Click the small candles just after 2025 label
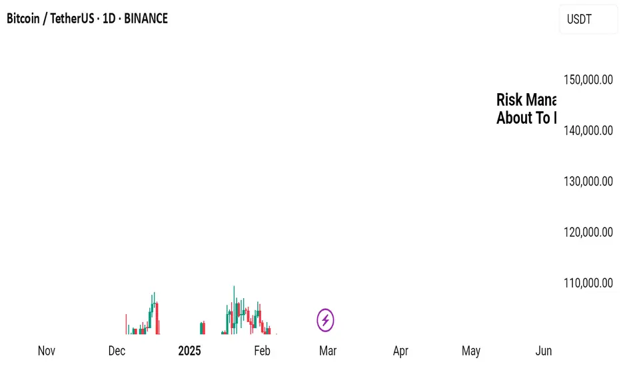The height and width of the screenshot is (366, 621). [203, 327]
